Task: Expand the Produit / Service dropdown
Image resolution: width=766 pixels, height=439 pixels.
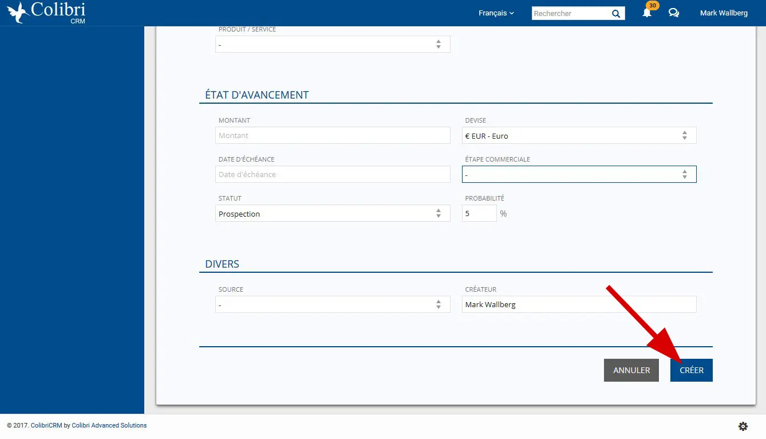Action: click(x=333, y=44)
